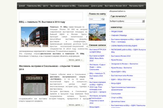Screen dimensions: 163x108
Task: Open recent post 'ВВЦ — павильон 75. Выставки в 2014'
Action: (98, 76)
